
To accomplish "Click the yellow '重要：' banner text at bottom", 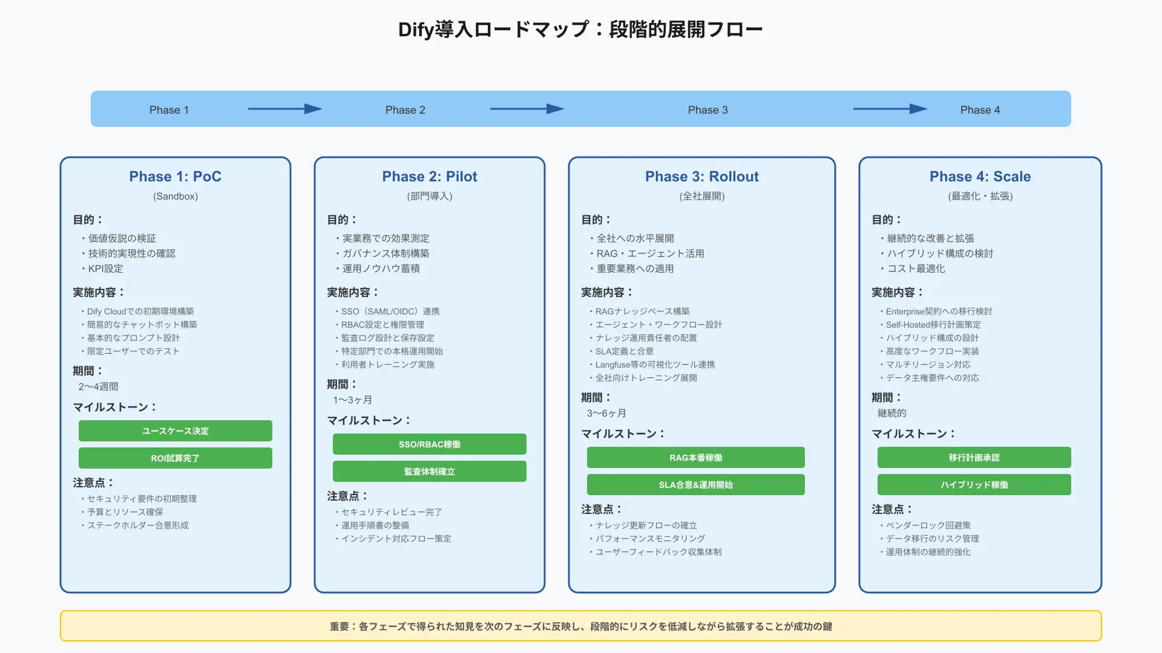I will (580, 626).
